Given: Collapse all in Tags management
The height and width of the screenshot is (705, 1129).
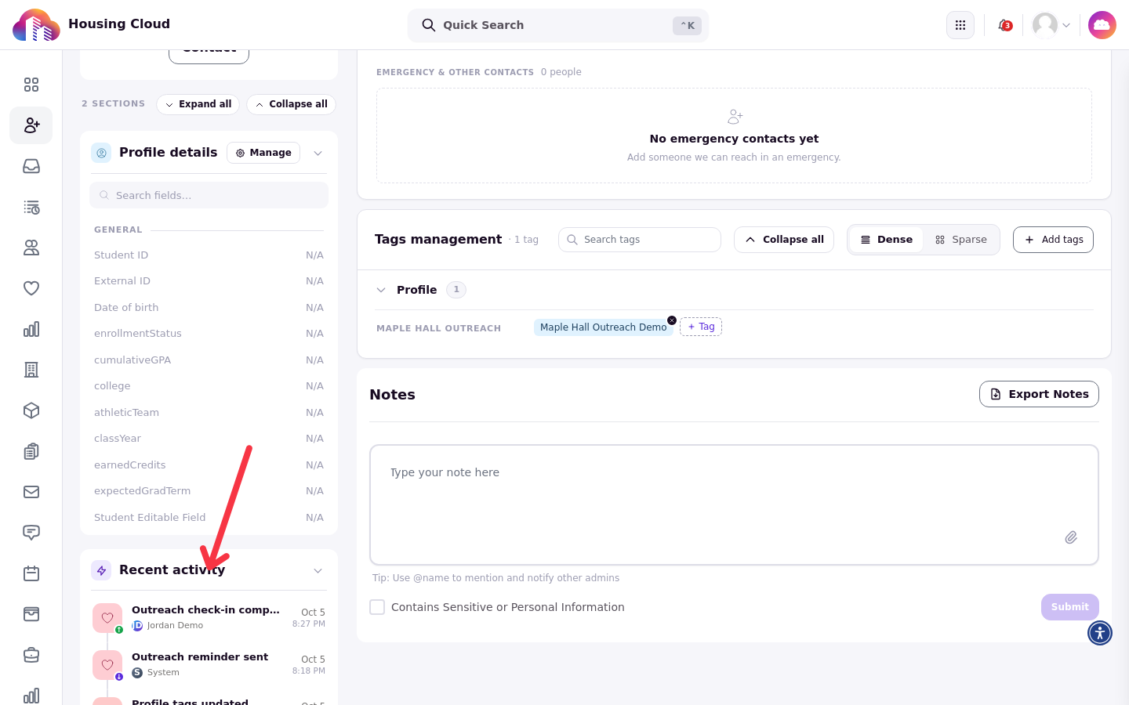Looking at the screenshot, I should (x=784, y=240).
